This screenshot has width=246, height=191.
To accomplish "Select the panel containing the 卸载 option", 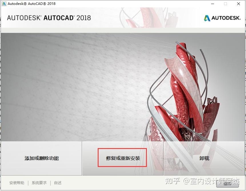I will point(205,158).
